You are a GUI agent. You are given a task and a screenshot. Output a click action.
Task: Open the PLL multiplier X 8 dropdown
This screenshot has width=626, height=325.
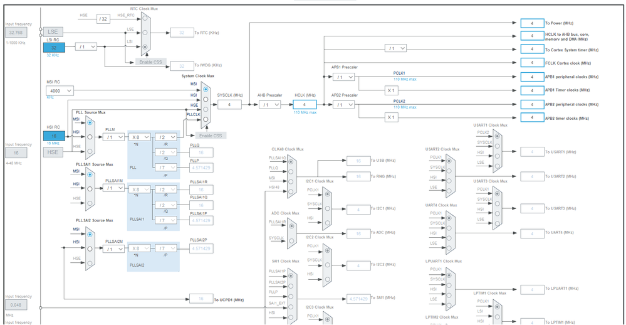coord(139,137)
